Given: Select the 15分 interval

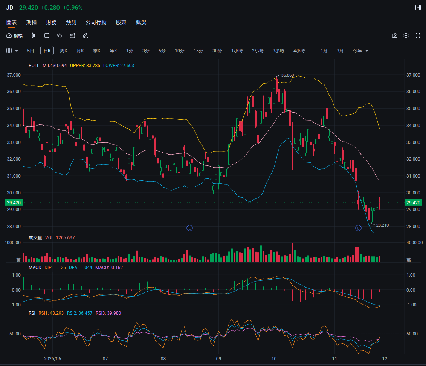Looking at the screenshot, I should [198, 51].
